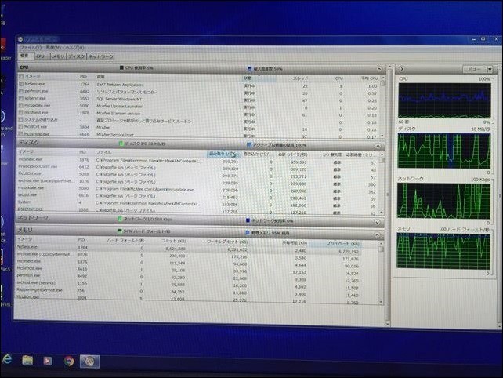
Task: Click the green hard faults indicator in Memory header
Action: tap(120, 231)
